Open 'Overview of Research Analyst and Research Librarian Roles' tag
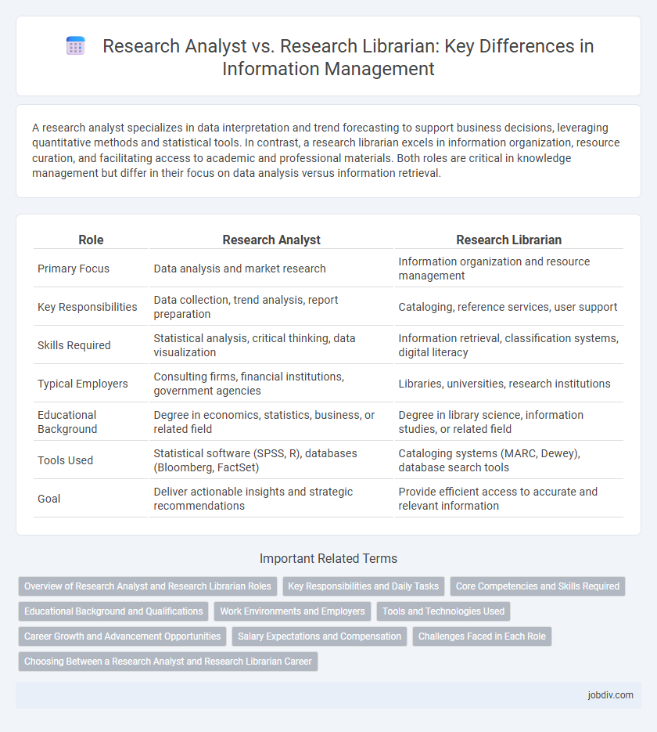Image resolution: width=657 pixels, height=732 pixels. coord(147,586)
